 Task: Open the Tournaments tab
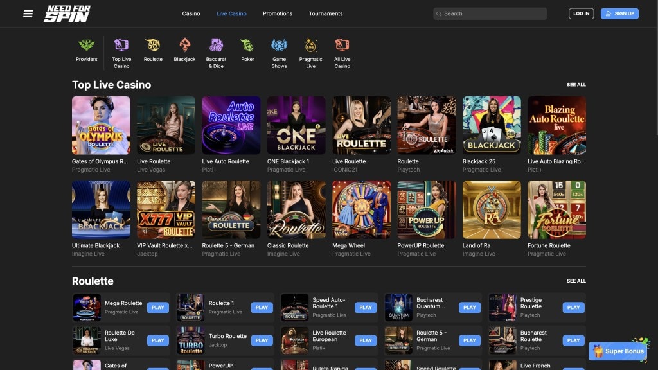coord(326,14)
